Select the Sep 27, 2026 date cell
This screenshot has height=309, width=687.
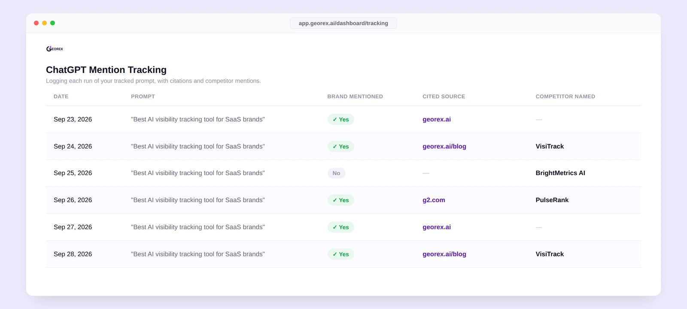pos(73,227)
